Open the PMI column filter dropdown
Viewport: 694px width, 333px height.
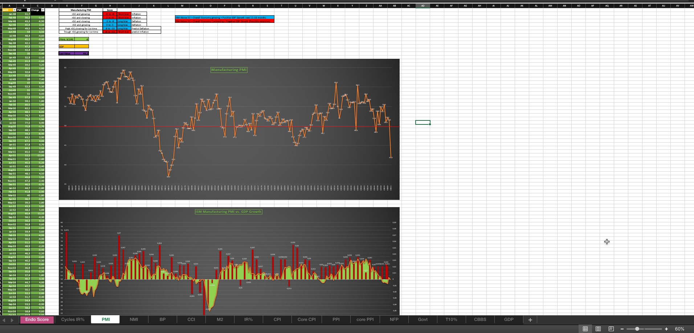(28, 10)
